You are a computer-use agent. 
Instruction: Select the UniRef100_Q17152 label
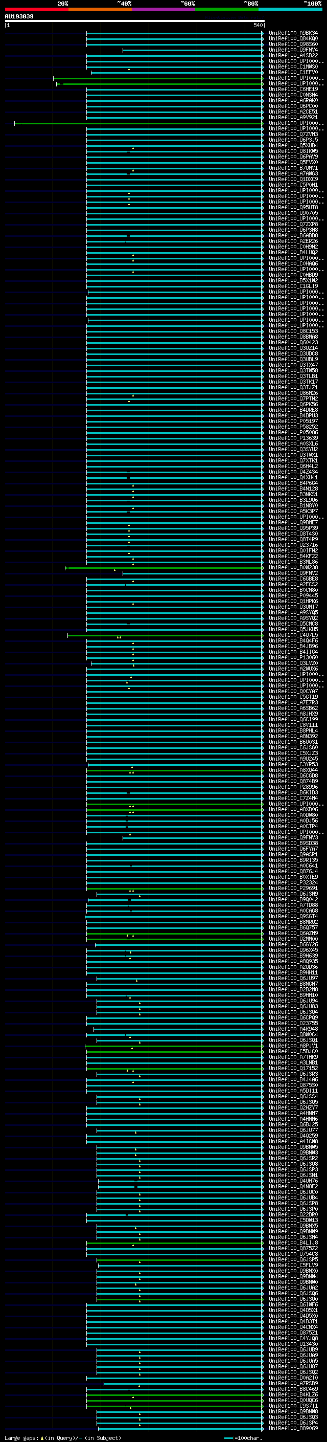point(293,1068)
